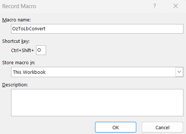Viewport: 186px width, 134px height.
Task: Close the Record Macro dialog
Action: (176, 6)
